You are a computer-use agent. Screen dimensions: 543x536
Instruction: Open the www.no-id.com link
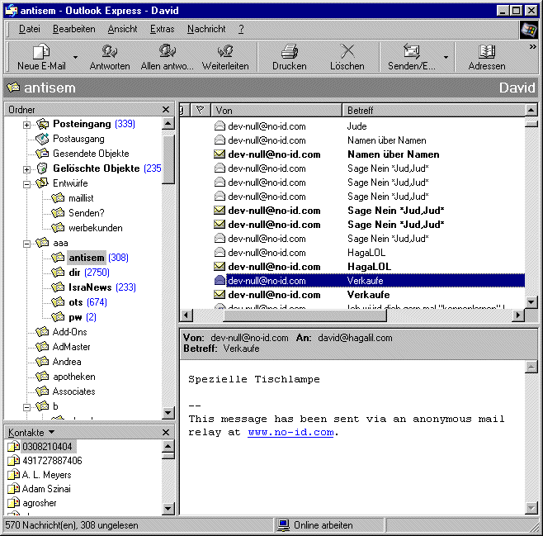290,432
